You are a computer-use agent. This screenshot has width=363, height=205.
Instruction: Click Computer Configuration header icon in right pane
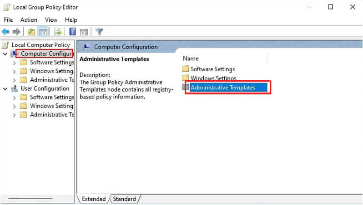pos(86,47)
